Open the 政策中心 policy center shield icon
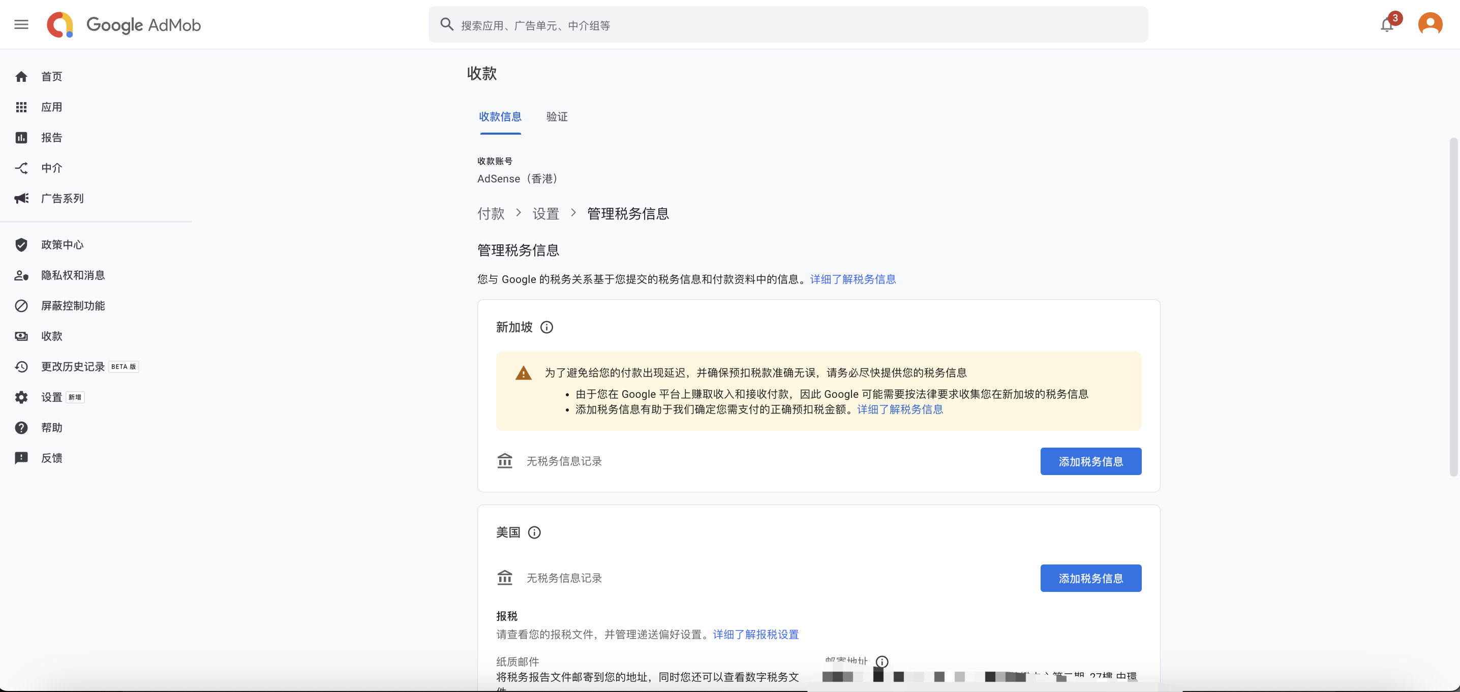 [x=21, y=244]
